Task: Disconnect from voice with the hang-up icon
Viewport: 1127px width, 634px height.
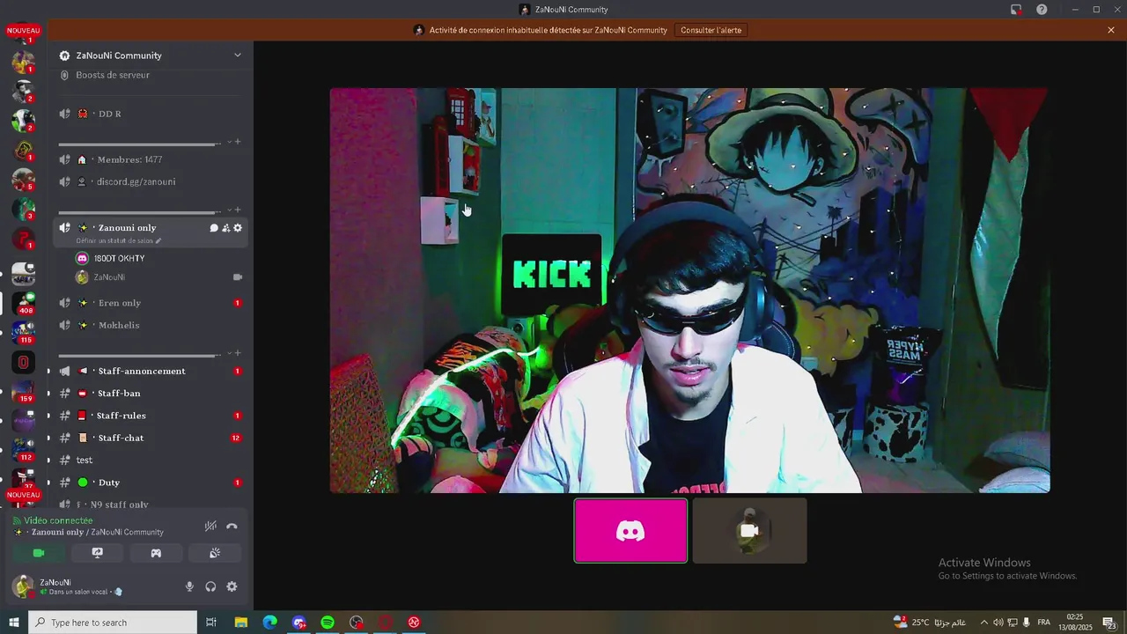Action: tap(232, 526)
